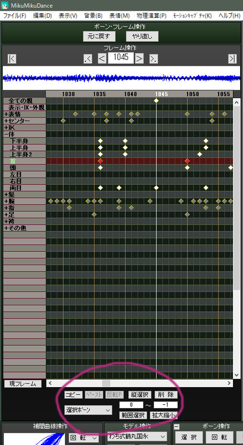This screenshot has width=243, height=445.
Task: Open the 回転 interpolation curve dropdown
Action: [x=84, y=438]
